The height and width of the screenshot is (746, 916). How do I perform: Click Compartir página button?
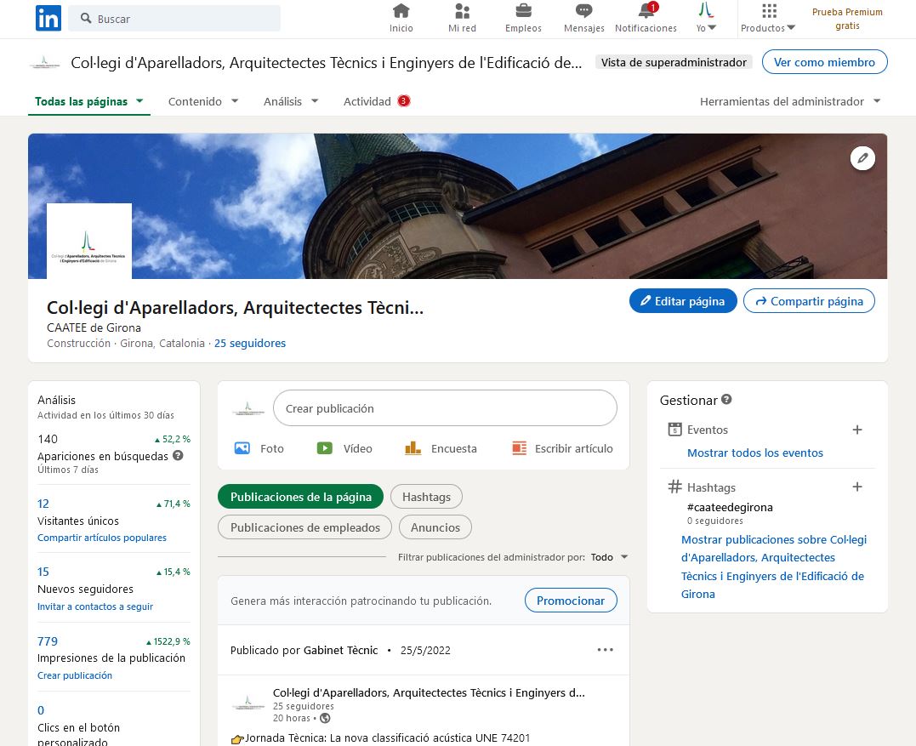[x=809, y=301]
